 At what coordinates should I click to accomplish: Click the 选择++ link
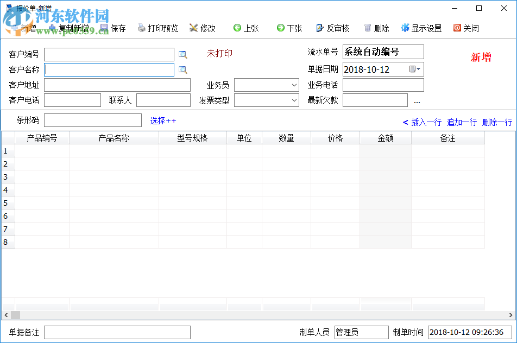pos(162,120)
